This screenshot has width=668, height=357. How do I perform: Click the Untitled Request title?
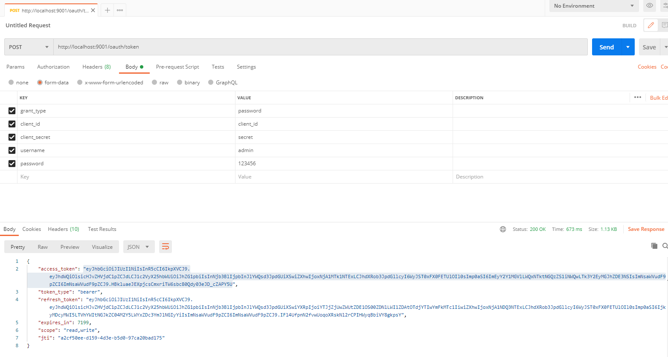28,25
